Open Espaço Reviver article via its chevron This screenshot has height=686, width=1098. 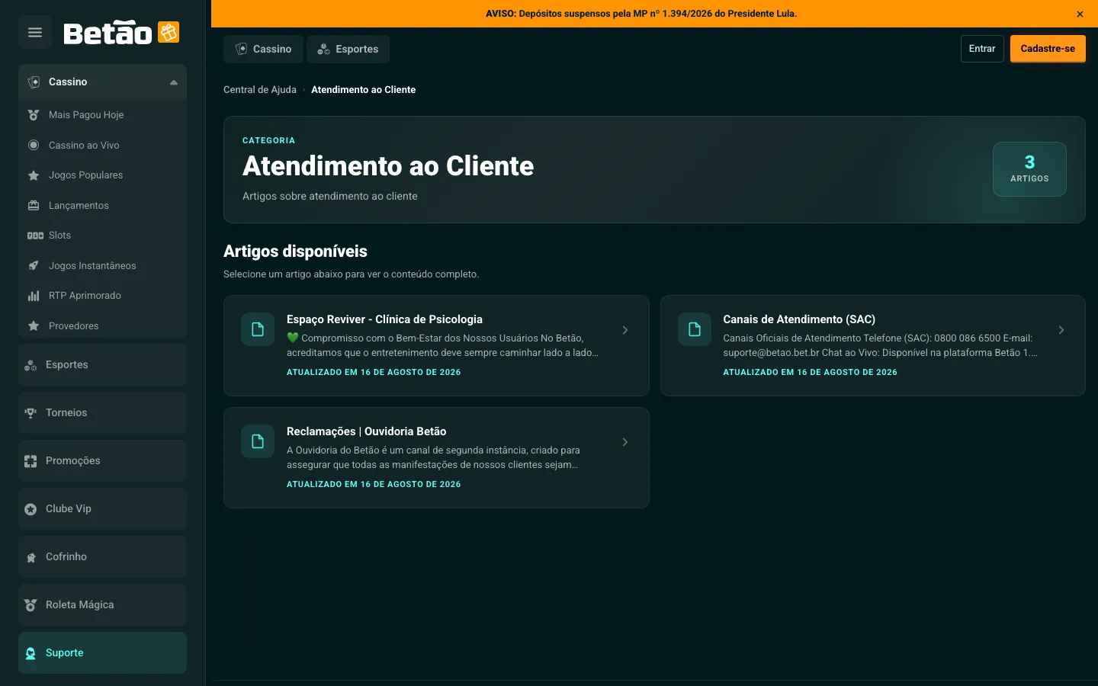(x=625, y=330)
